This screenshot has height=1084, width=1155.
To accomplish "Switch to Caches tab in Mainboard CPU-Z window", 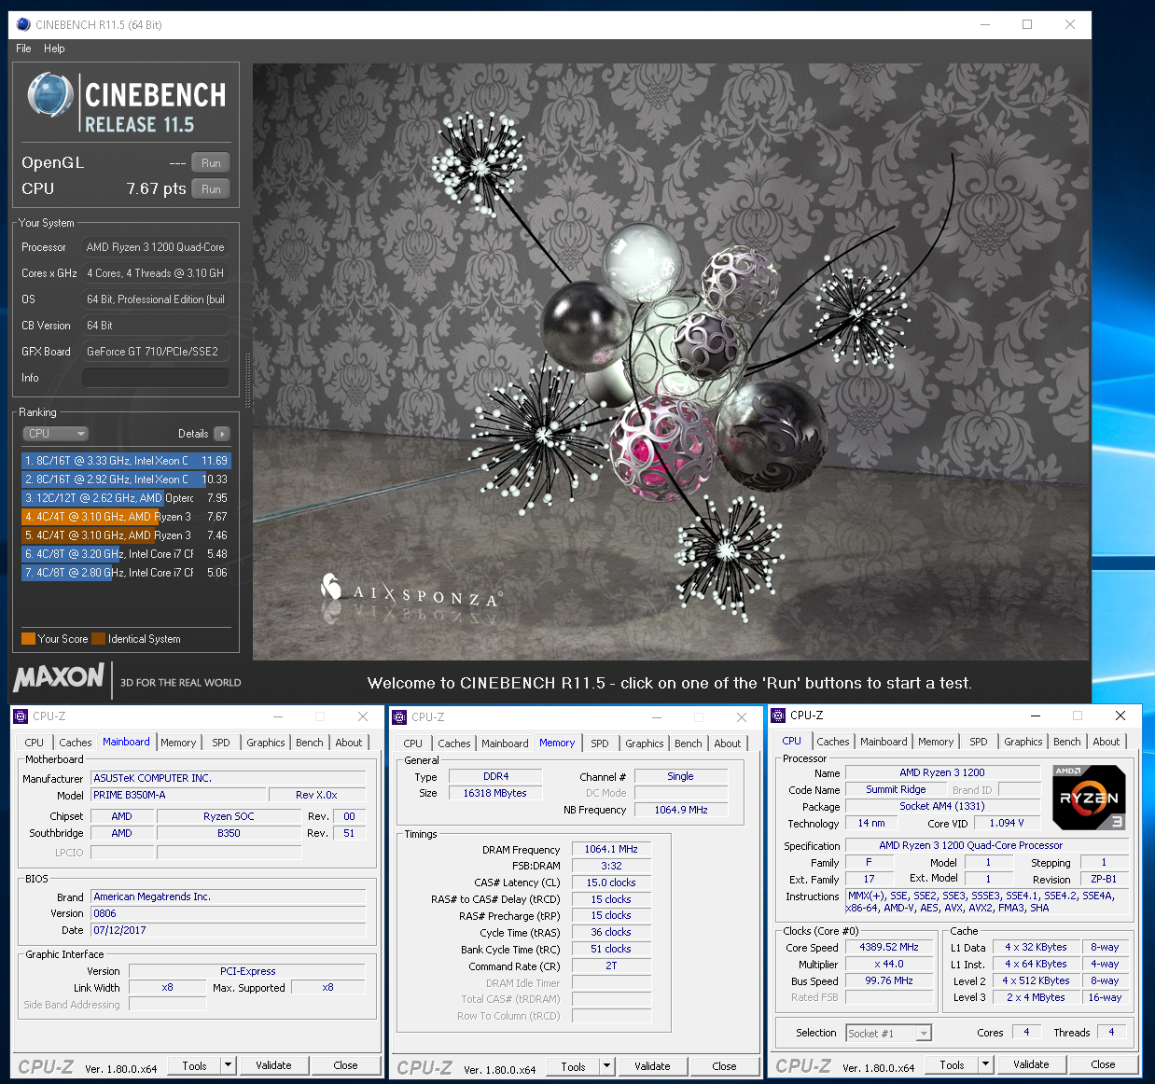I will [x=76, y=743].
